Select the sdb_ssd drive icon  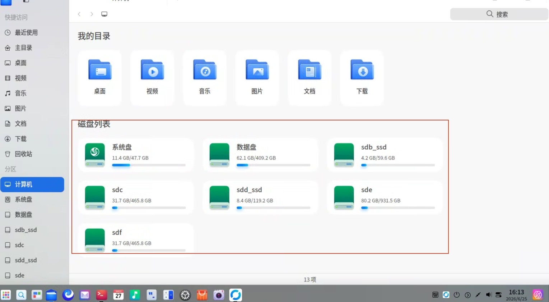344,155
